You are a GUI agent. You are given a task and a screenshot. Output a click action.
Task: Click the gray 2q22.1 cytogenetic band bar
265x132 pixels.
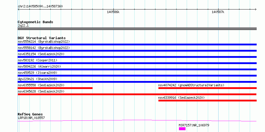(137, 29)
